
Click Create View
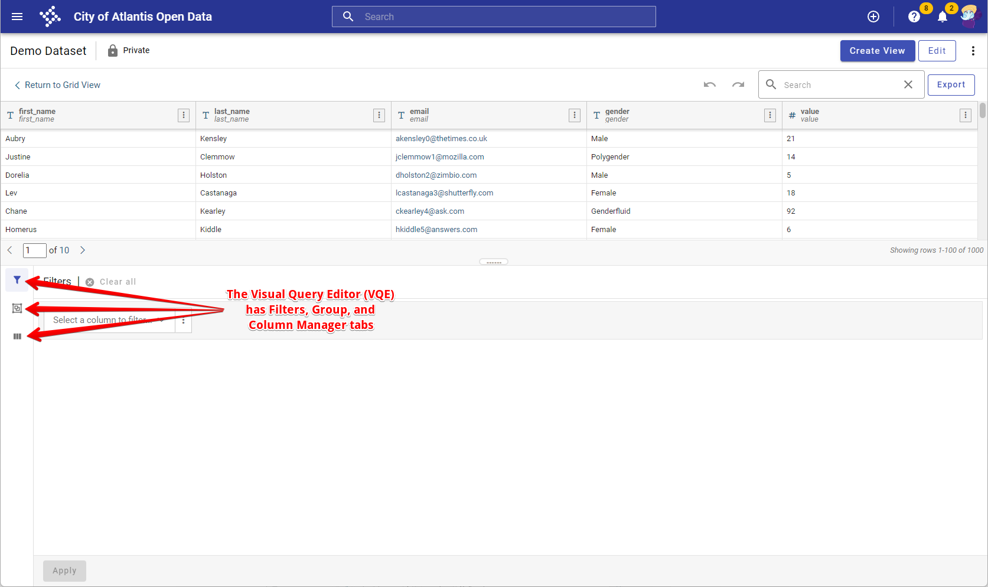(878, 51)
